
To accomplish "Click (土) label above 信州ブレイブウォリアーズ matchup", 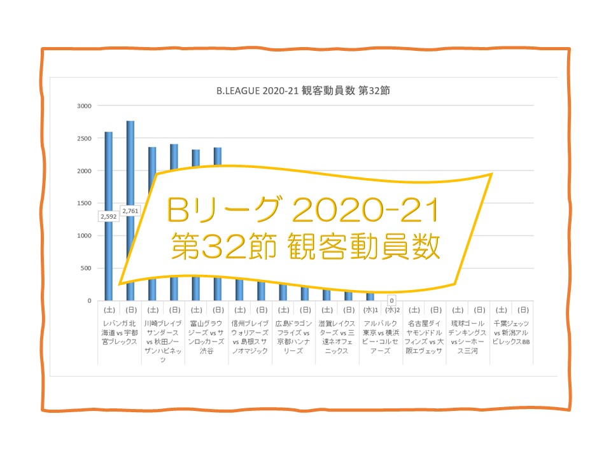I will click(x=240, y=310).
